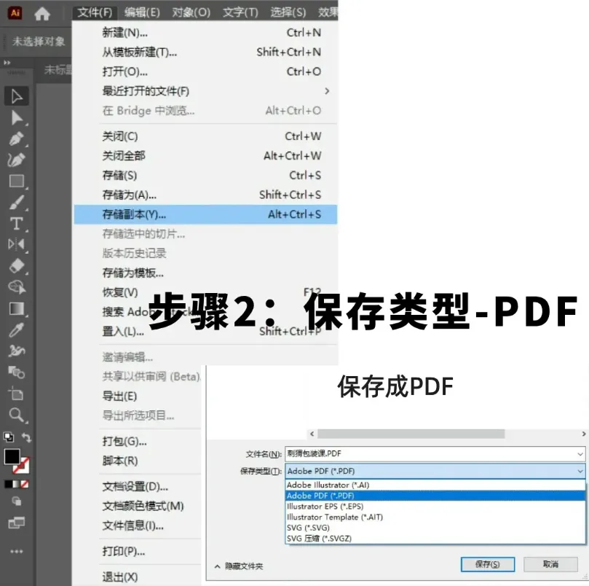The width and height of the screenshot is (589, 586).
Task: Select Illustrator EPS (*.EPS) option
Action: [x=435, y=507]
